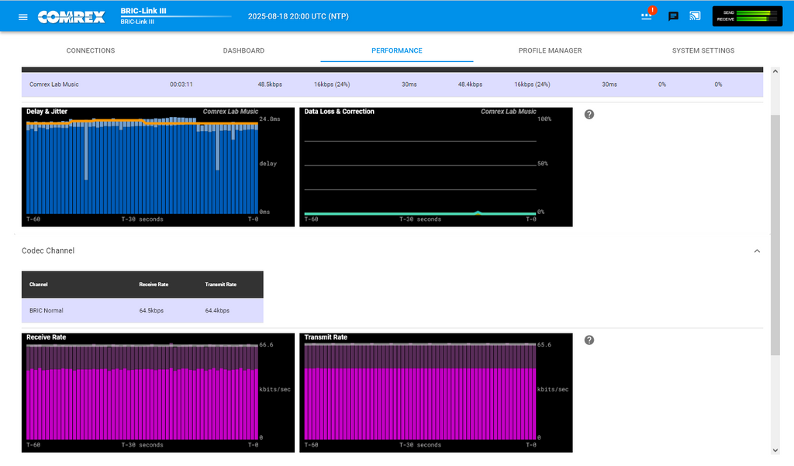Open the chat messages icon
Image resolution: width=794 pixels, height=466 pixels.
(x=673, y=16)
